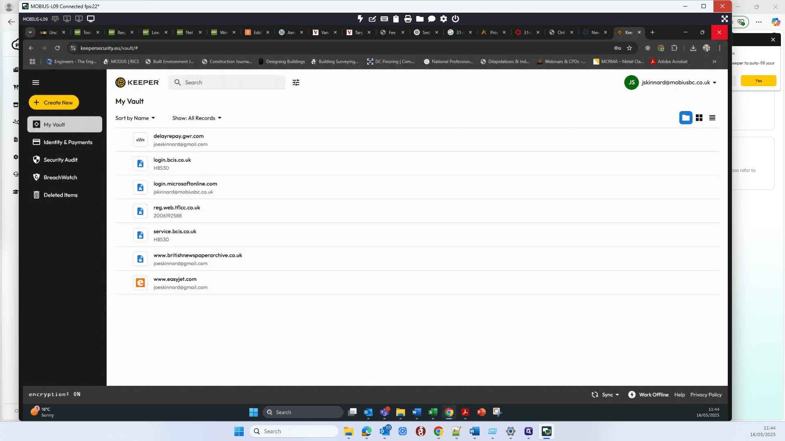The image size is (785, 441).
Task: Open Chrome extensions puzzle icon
Action: click(x=674, y=48)
